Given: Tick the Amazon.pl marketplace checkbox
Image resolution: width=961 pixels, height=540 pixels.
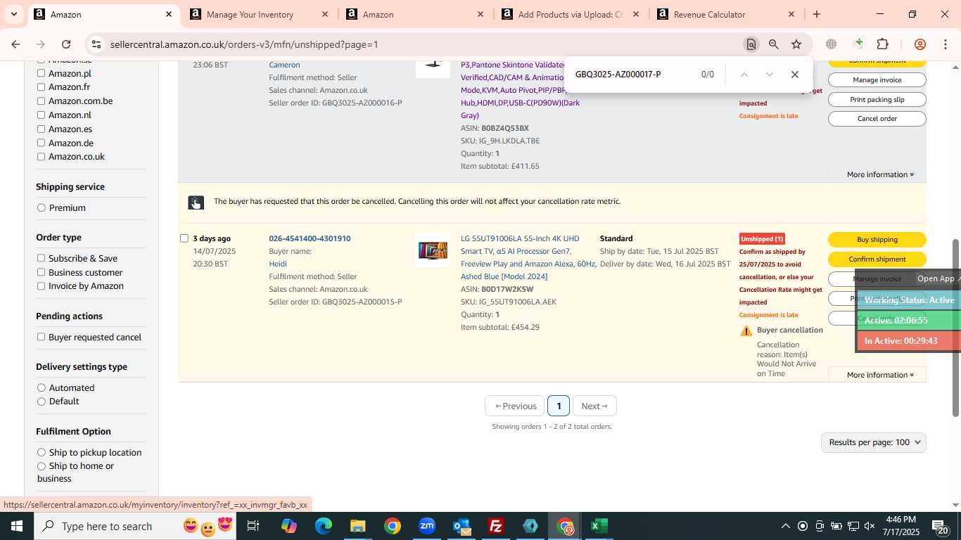Looking at the screenshot, I should 41,73.
